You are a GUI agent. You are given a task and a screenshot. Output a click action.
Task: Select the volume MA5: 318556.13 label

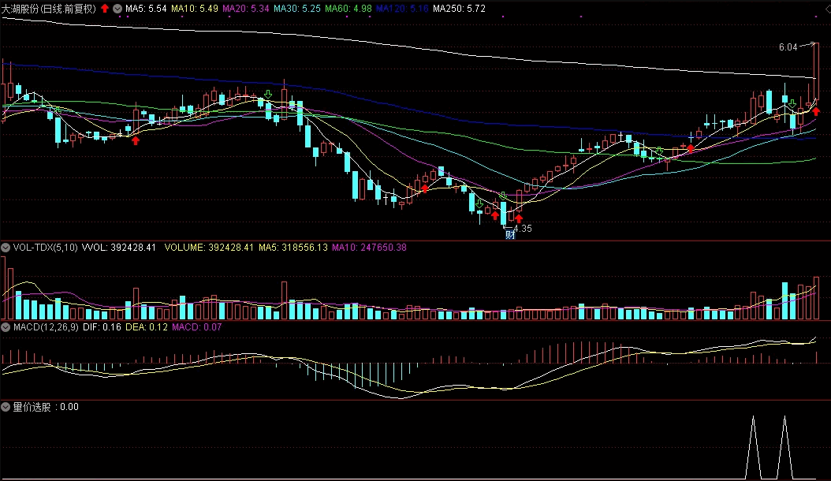coord(293,248)
